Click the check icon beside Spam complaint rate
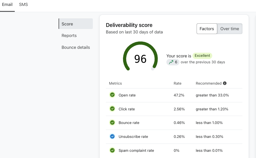 (112, 150)
